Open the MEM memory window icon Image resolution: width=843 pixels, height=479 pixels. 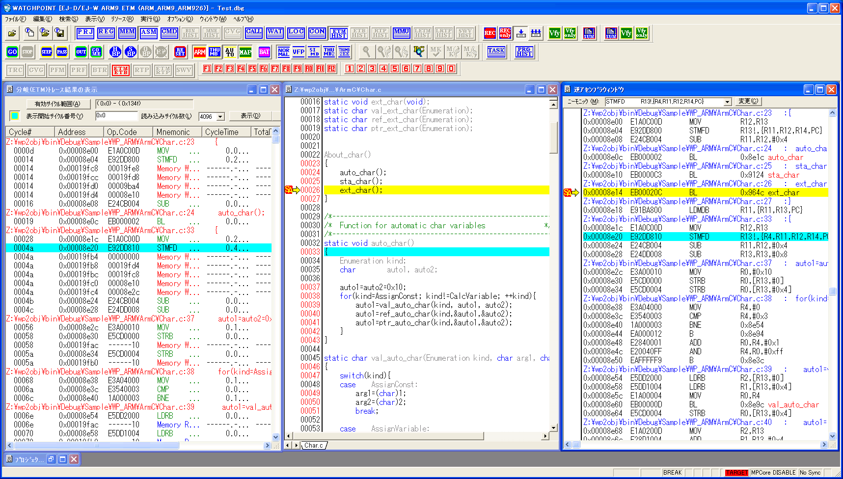[127, 33]
